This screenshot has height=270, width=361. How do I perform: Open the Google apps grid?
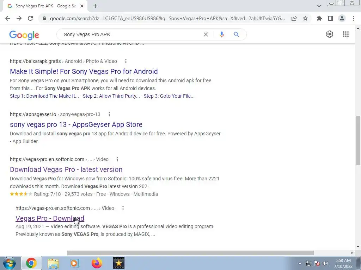click(346, 34)
